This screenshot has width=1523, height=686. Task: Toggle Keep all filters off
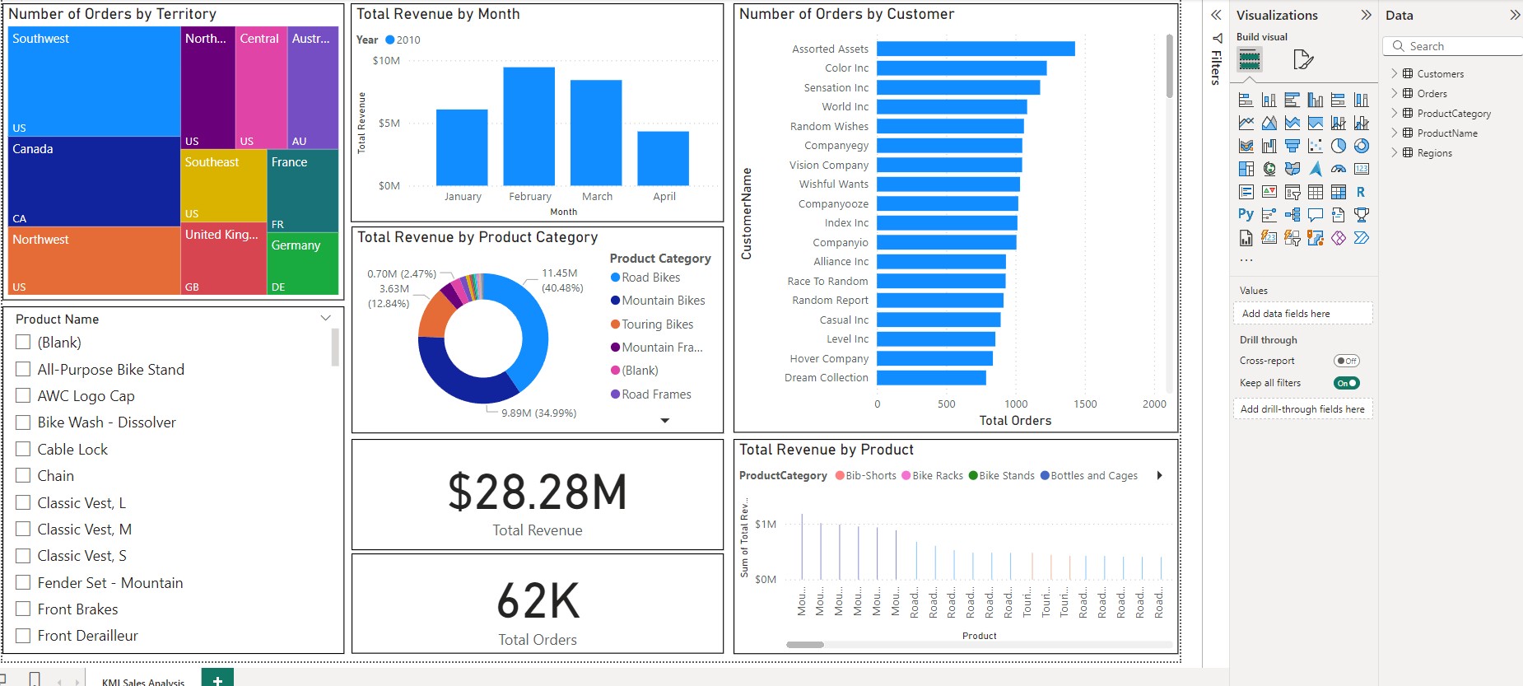[1347, 383]
